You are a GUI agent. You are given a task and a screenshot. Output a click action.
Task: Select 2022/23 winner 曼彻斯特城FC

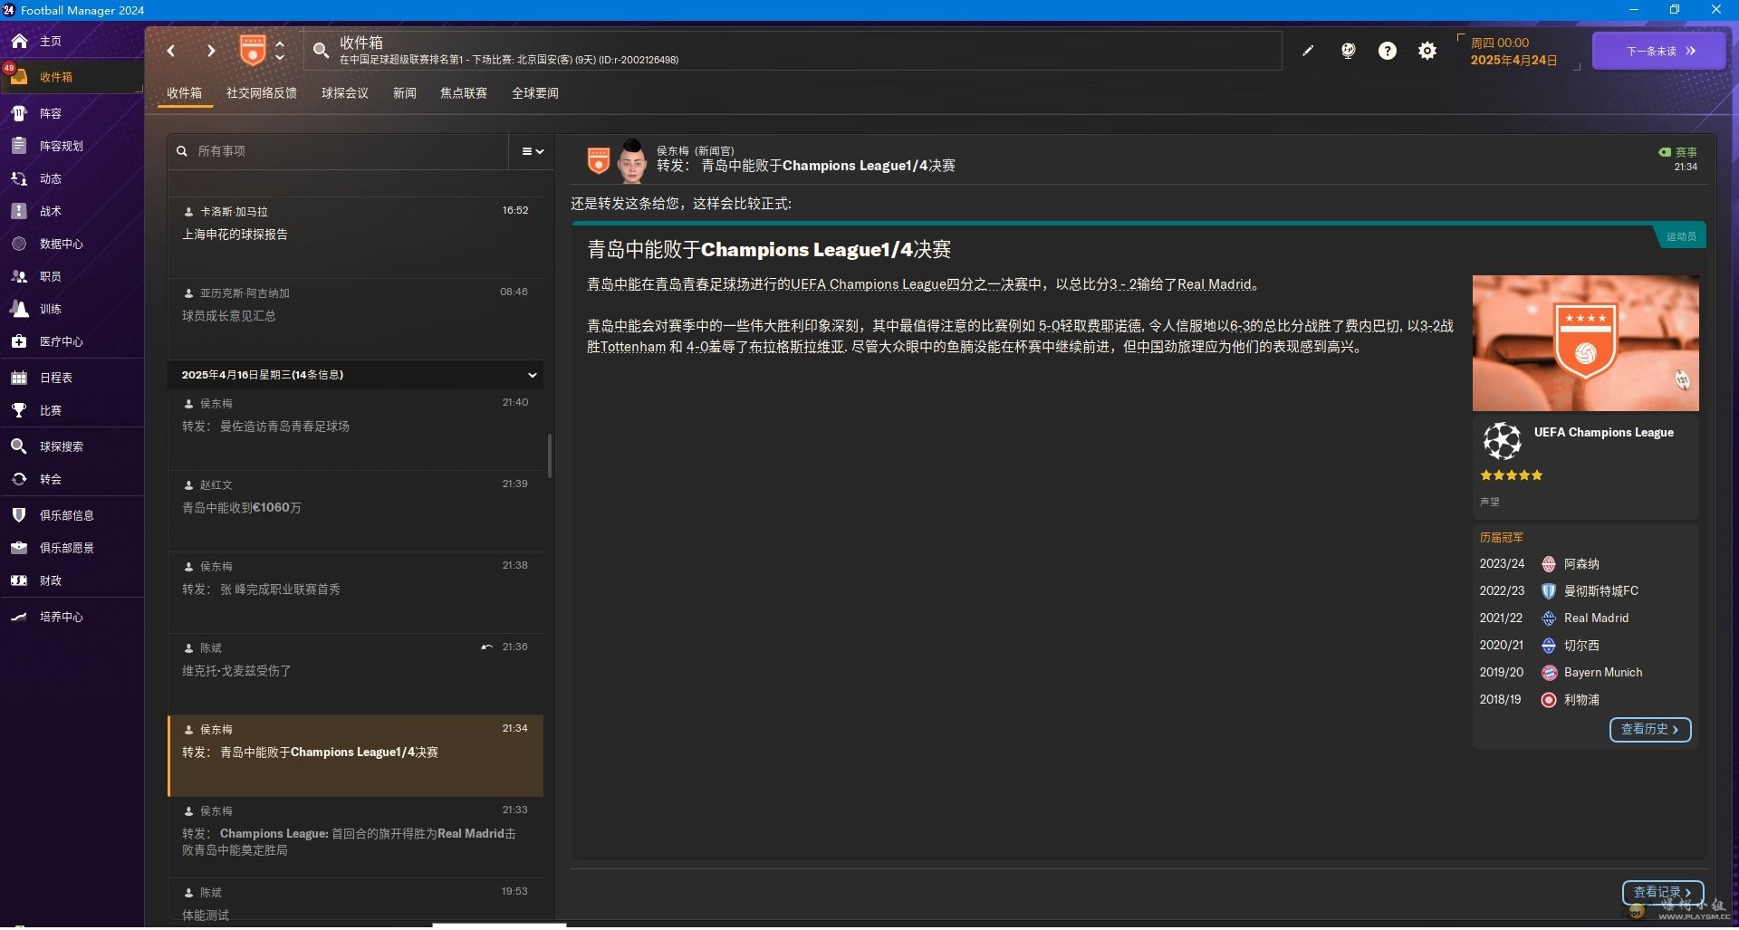click(1600, 591)
